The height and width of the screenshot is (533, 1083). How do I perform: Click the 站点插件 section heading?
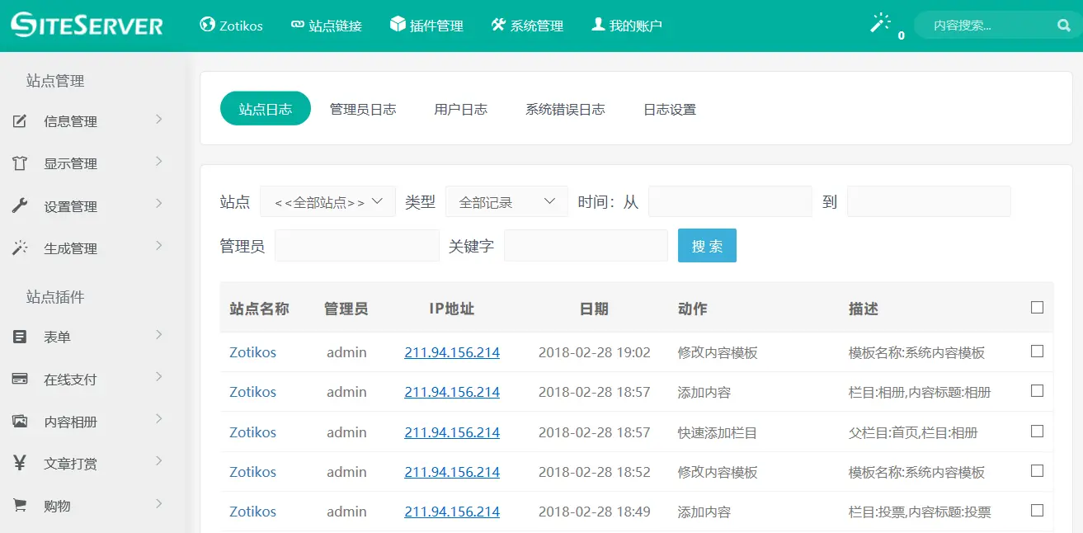pyautogui.click(x=55, y=296)
